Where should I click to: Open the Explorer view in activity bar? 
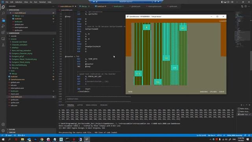(x=3, y=7)
